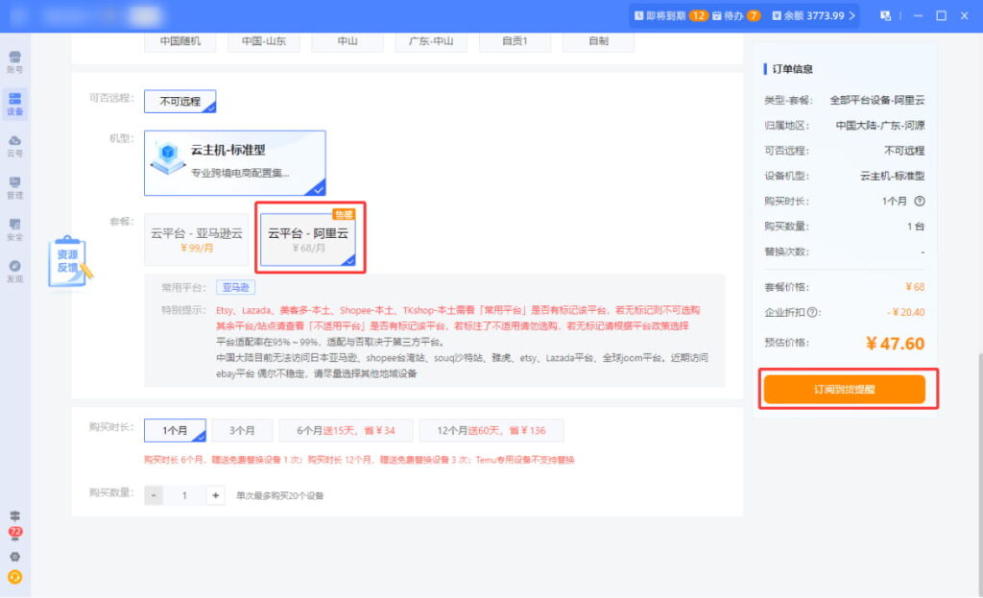The width and height of the screenshot is (983, 598).
Task: Click the ¥68 package price value
Action: click(915, 287)
